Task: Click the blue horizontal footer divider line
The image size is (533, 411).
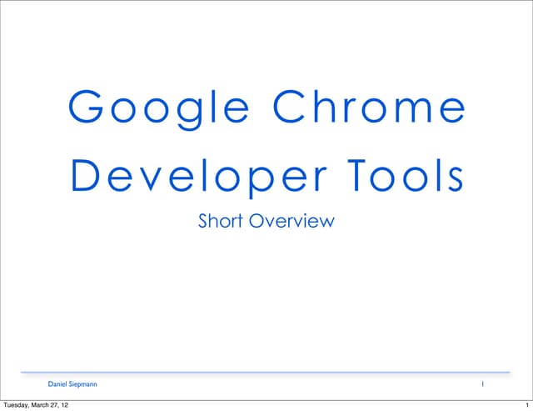Action: pyautogui.click(x=266, y=372)
